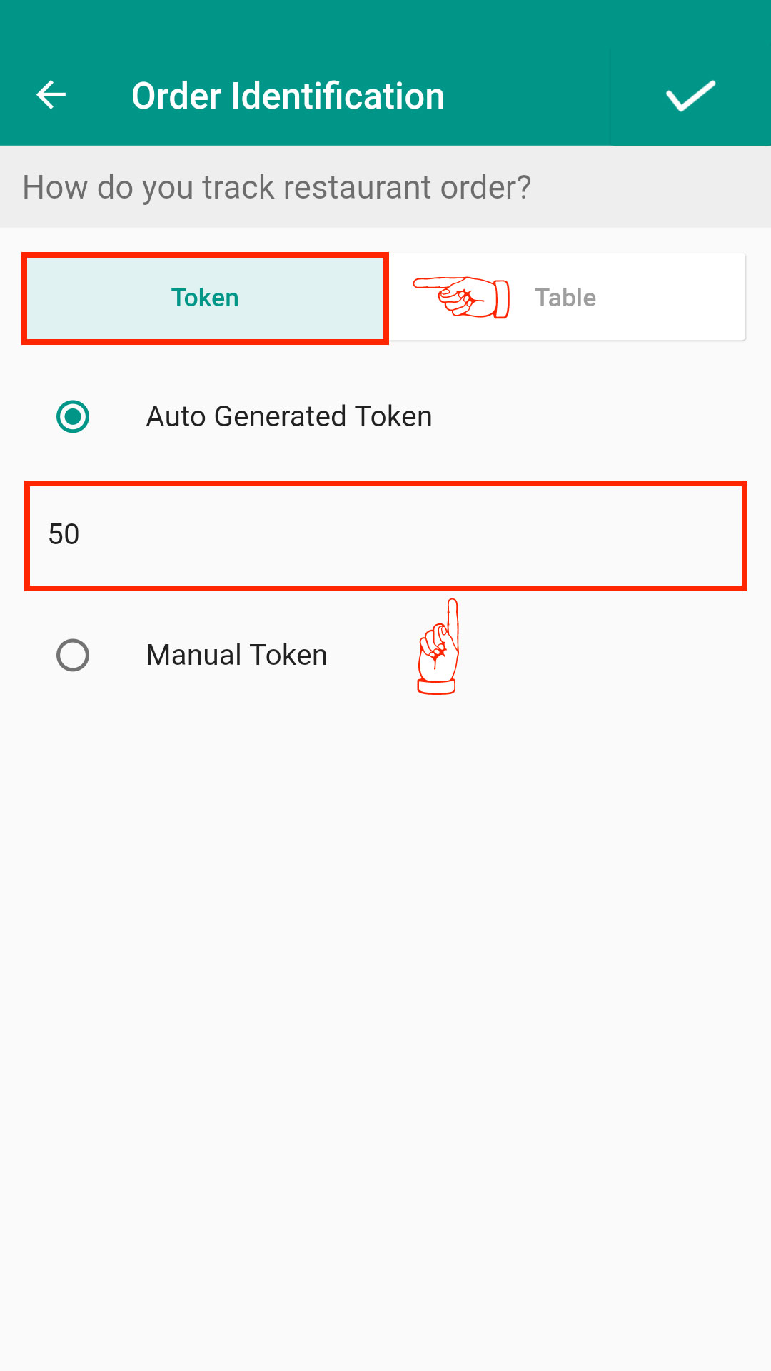
Task: Tap the blank page area below Manual Token
Action: pyautogui.click(x=385, y=1000)
